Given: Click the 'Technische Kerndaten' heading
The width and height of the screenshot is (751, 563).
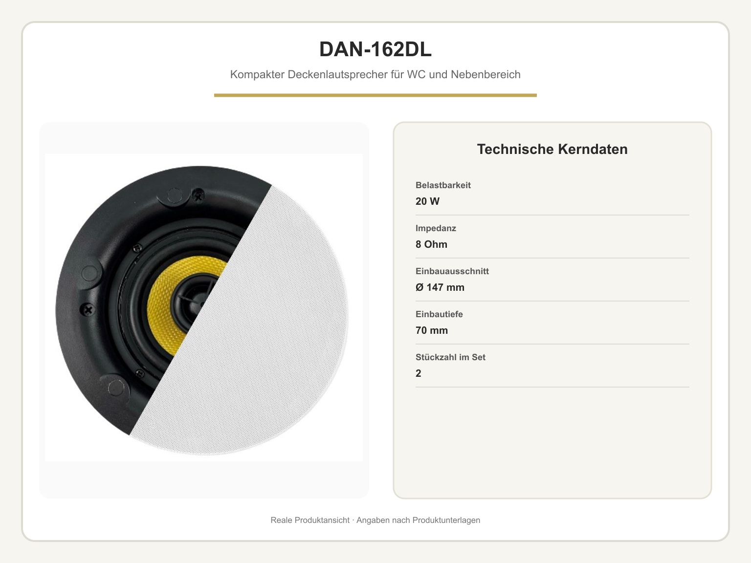Looking at the screenshot, I should point(552,149).
